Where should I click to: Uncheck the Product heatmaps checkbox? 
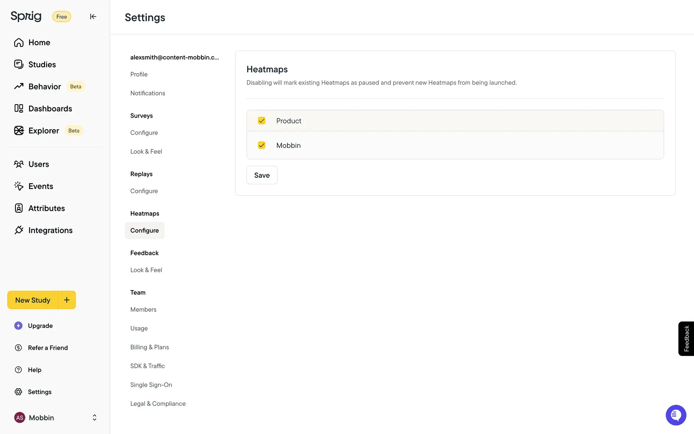262,121
